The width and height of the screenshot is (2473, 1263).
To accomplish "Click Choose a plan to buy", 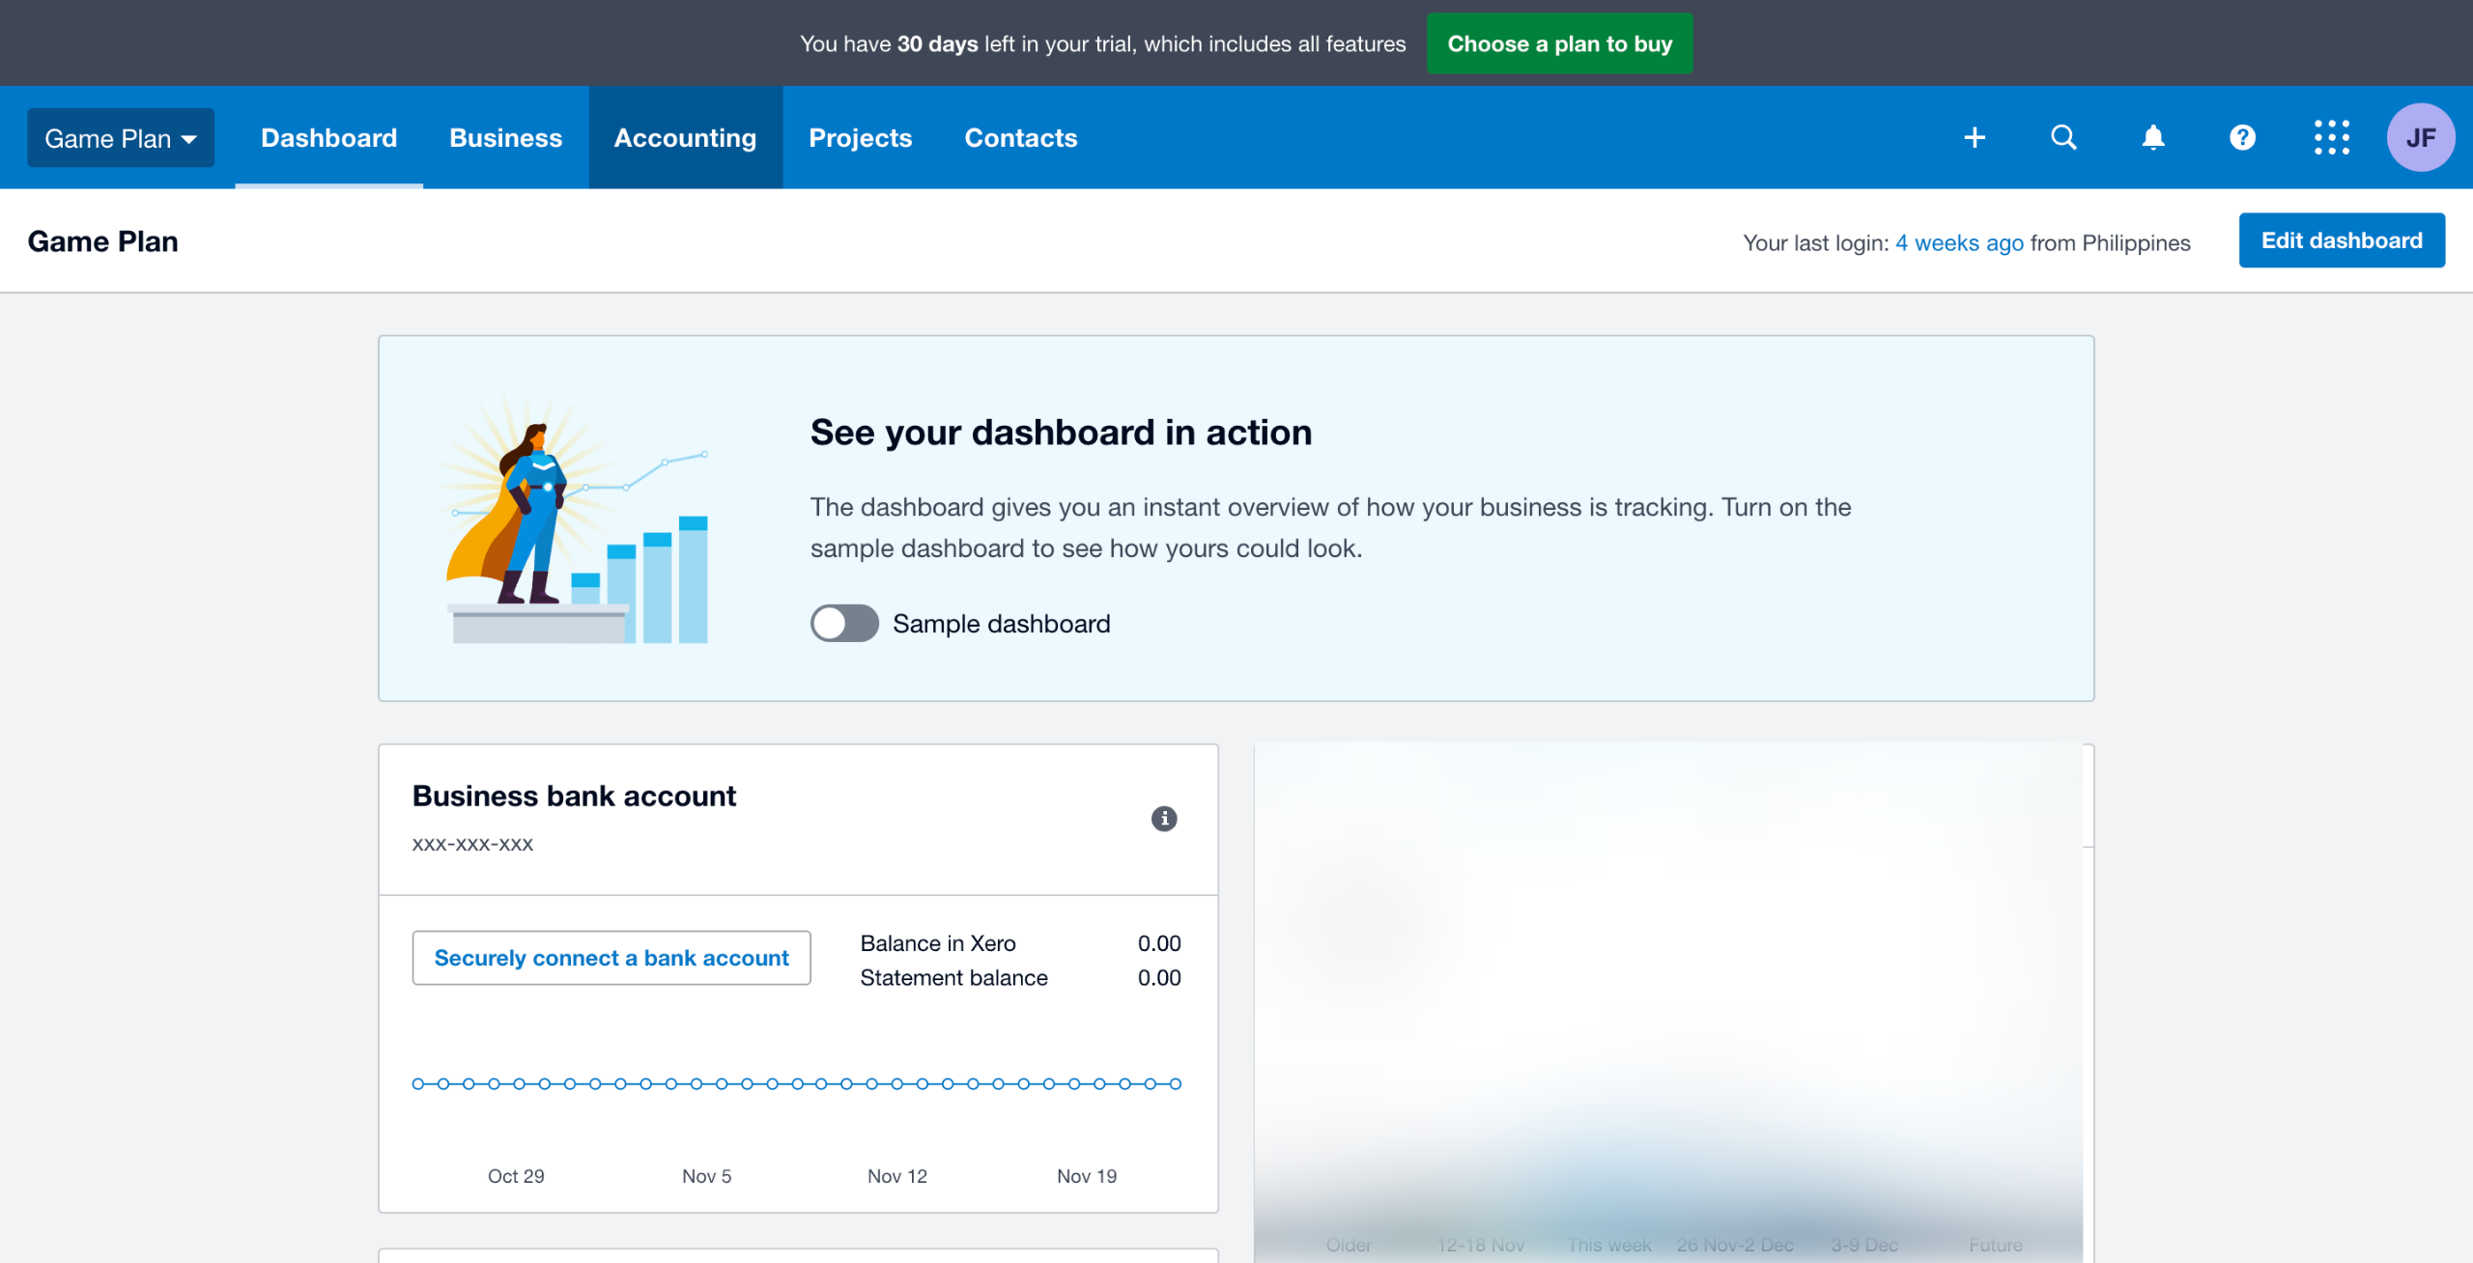I will pyautogui.click(x=1559, y=43).
